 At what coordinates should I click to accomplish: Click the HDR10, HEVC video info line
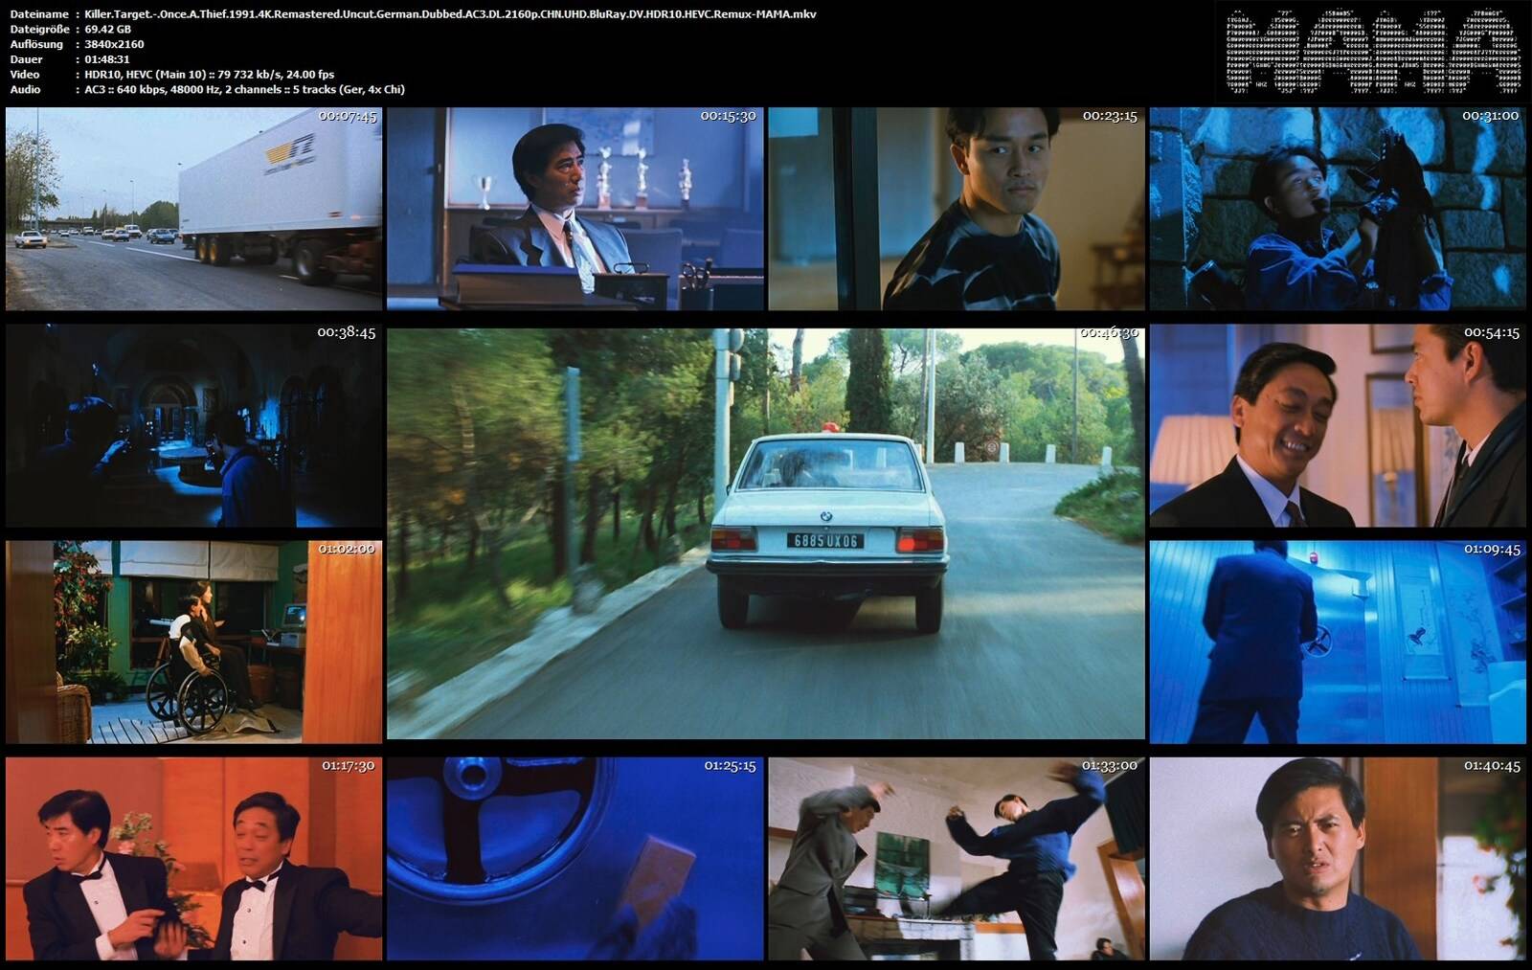210,75
